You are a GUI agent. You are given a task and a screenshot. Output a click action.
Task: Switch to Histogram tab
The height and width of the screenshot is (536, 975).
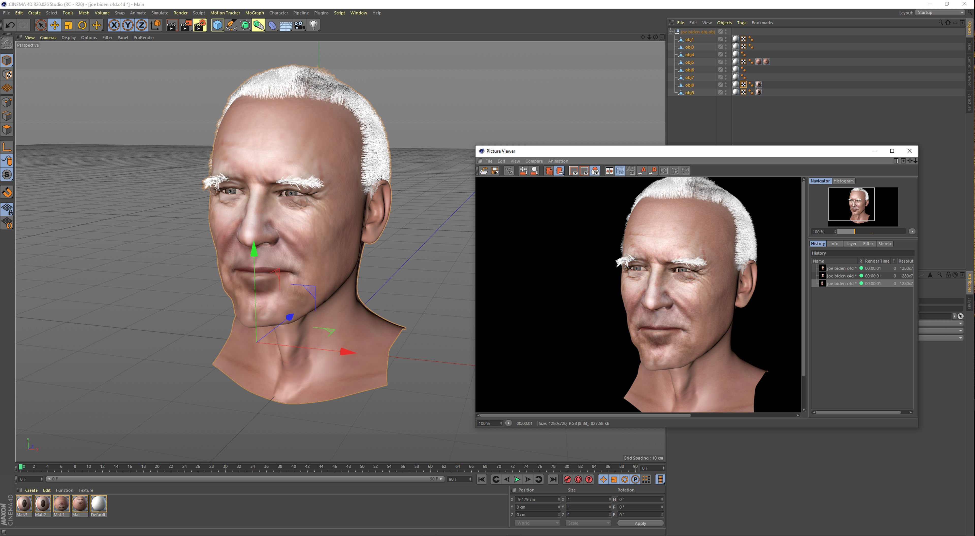(x=843, y=181)
